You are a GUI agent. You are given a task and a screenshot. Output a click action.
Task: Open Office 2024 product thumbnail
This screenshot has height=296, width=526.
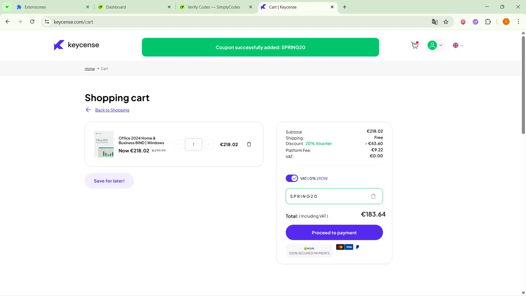104,144
